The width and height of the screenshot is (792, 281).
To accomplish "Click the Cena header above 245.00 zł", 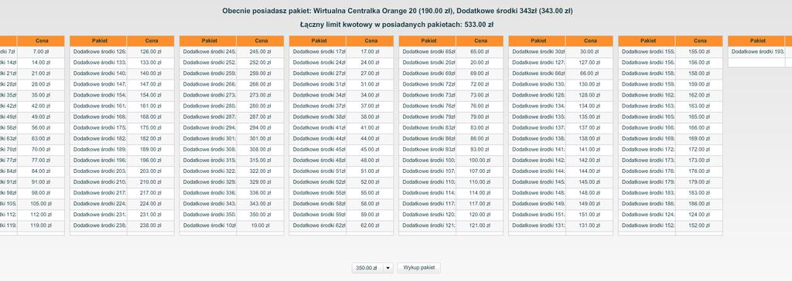I will (x=260, y=41).
